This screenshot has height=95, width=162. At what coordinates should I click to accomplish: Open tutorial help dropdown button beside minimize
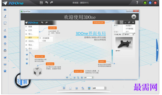tap(121, 22)
